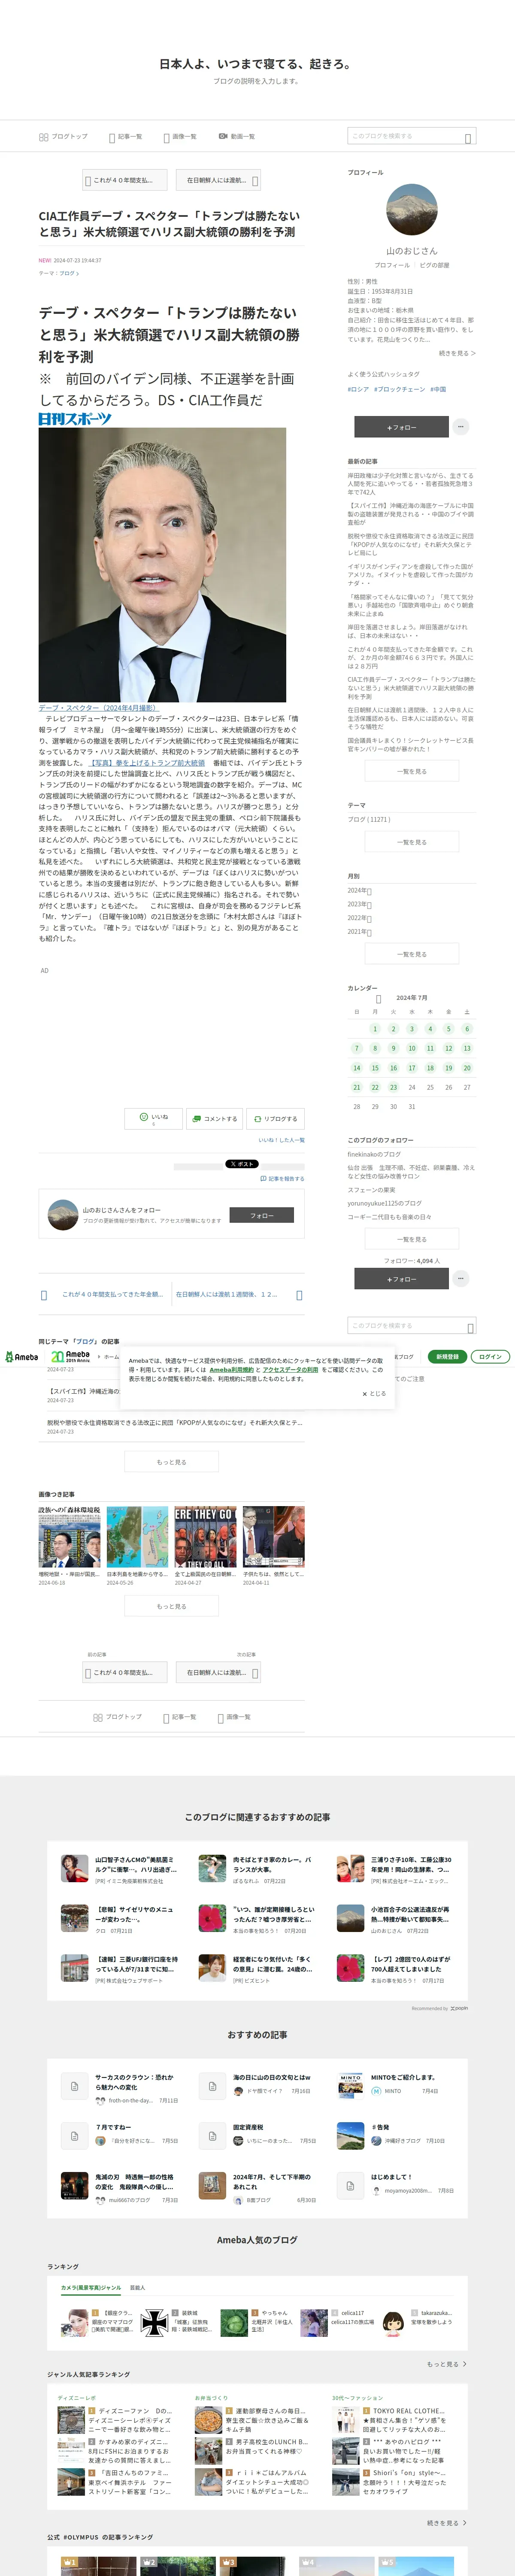Click 一覧を見る under テーマ section

pos(412,842)
